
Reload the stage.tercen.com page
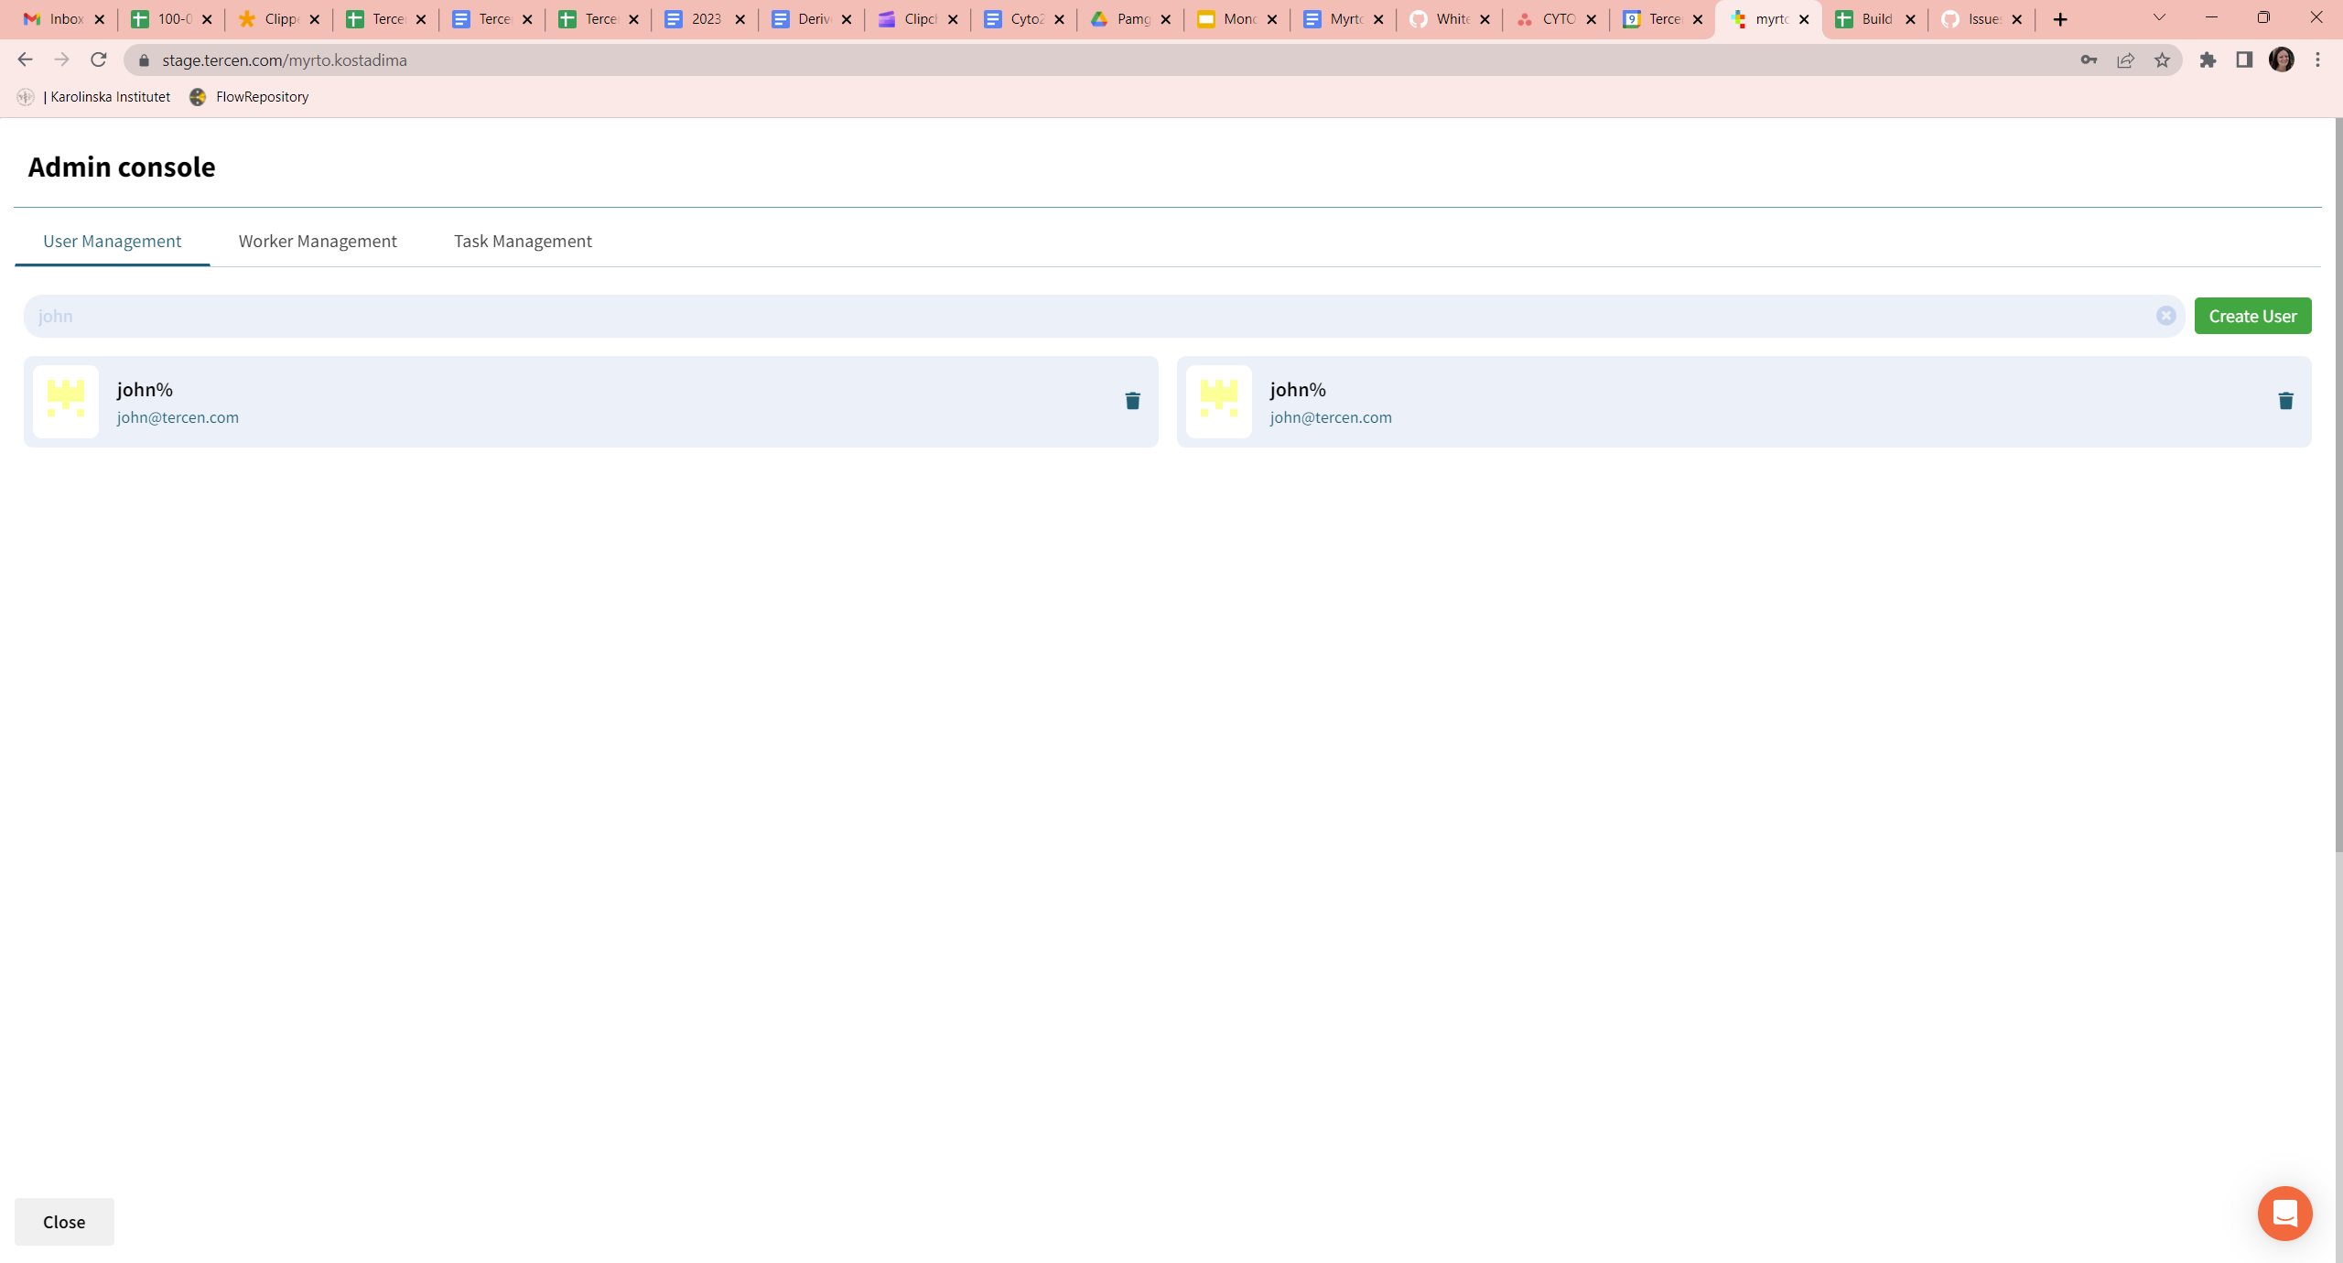click(x=99, y=59)
